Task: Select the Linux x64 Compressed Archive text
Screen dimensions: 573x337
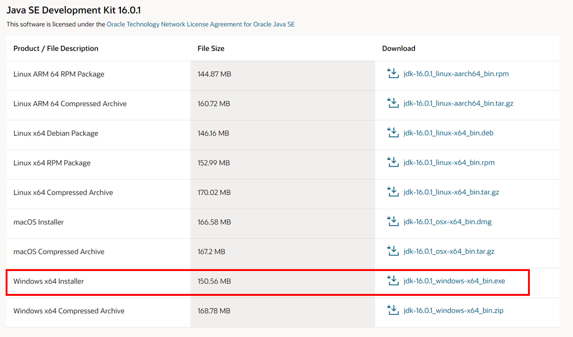Action: [63, 192]
